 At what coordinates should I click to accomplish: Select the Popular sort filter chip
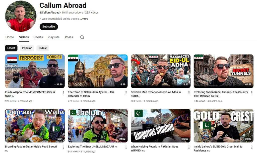pos(27,48)
